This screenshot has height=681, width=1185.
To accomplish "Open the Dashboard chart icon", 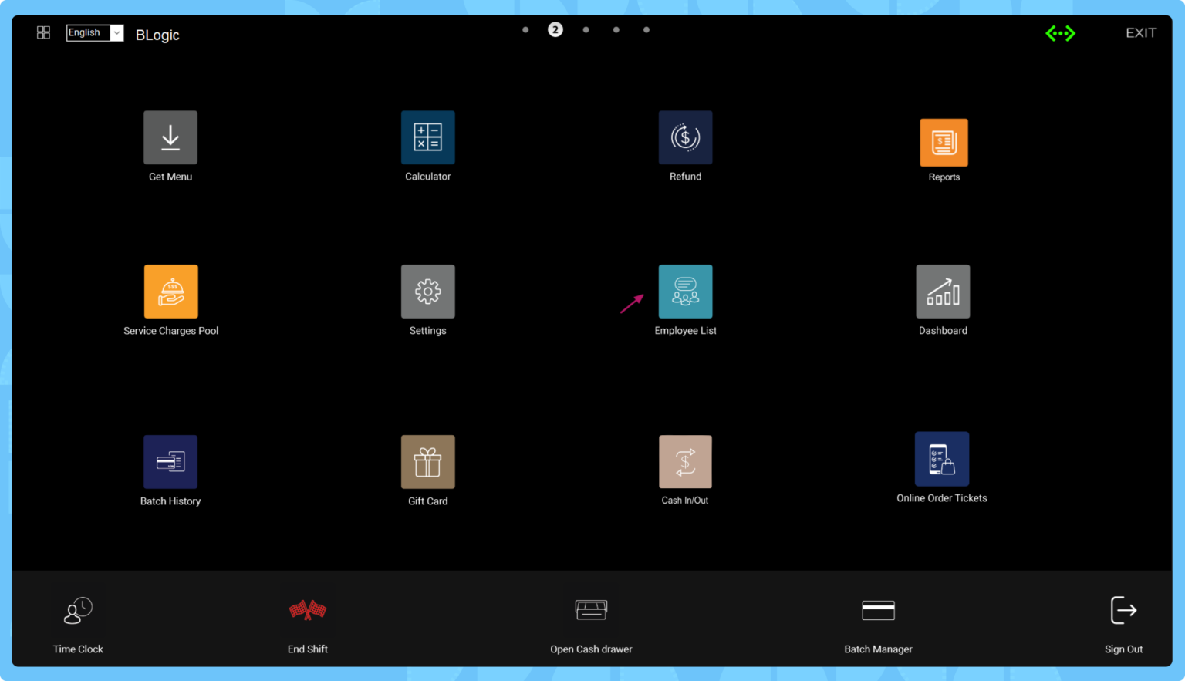I will coord(943,292).
